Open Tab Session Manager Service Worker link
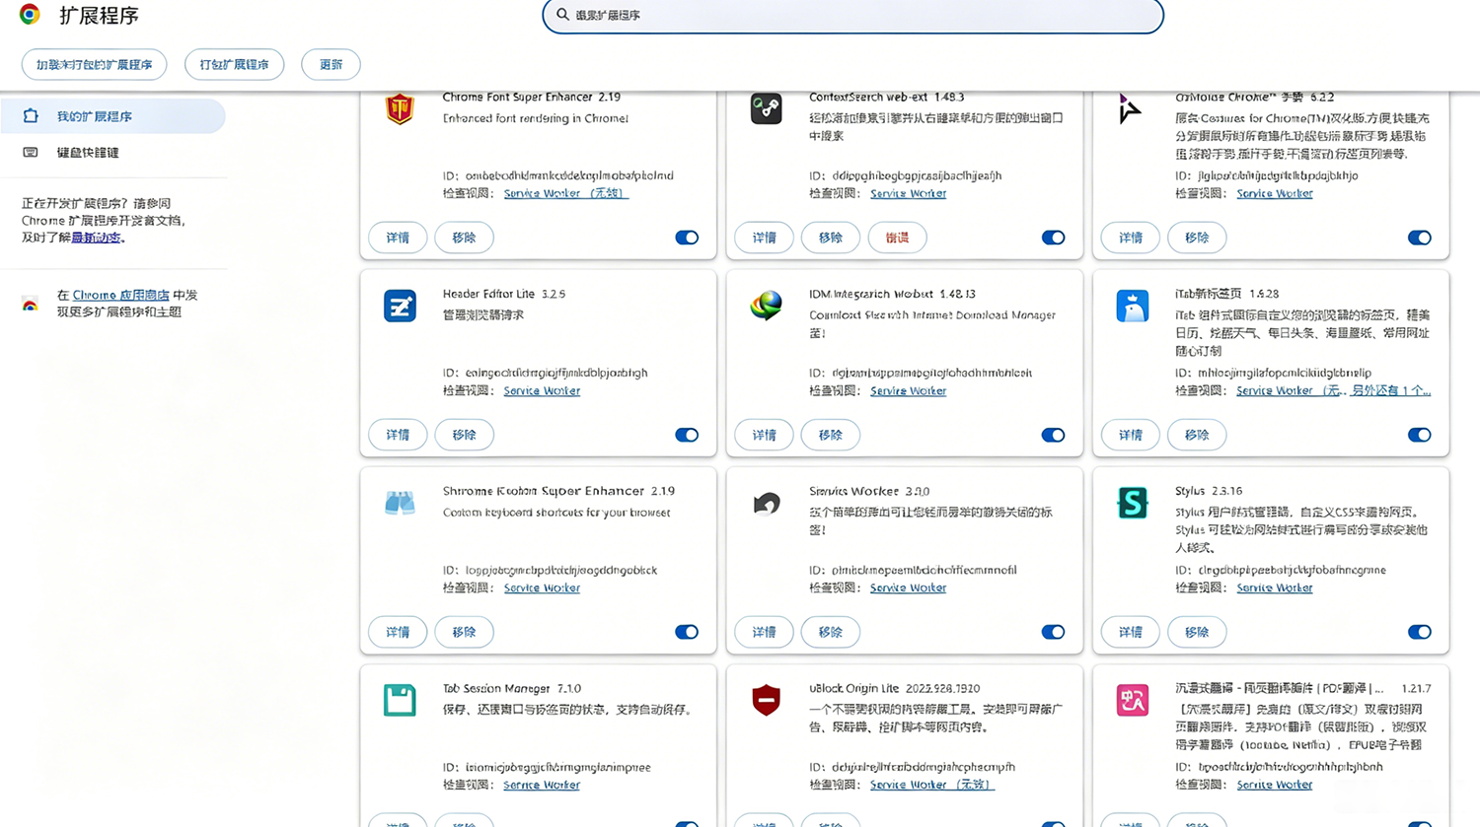1480x827 pixels. pos(542,785)
